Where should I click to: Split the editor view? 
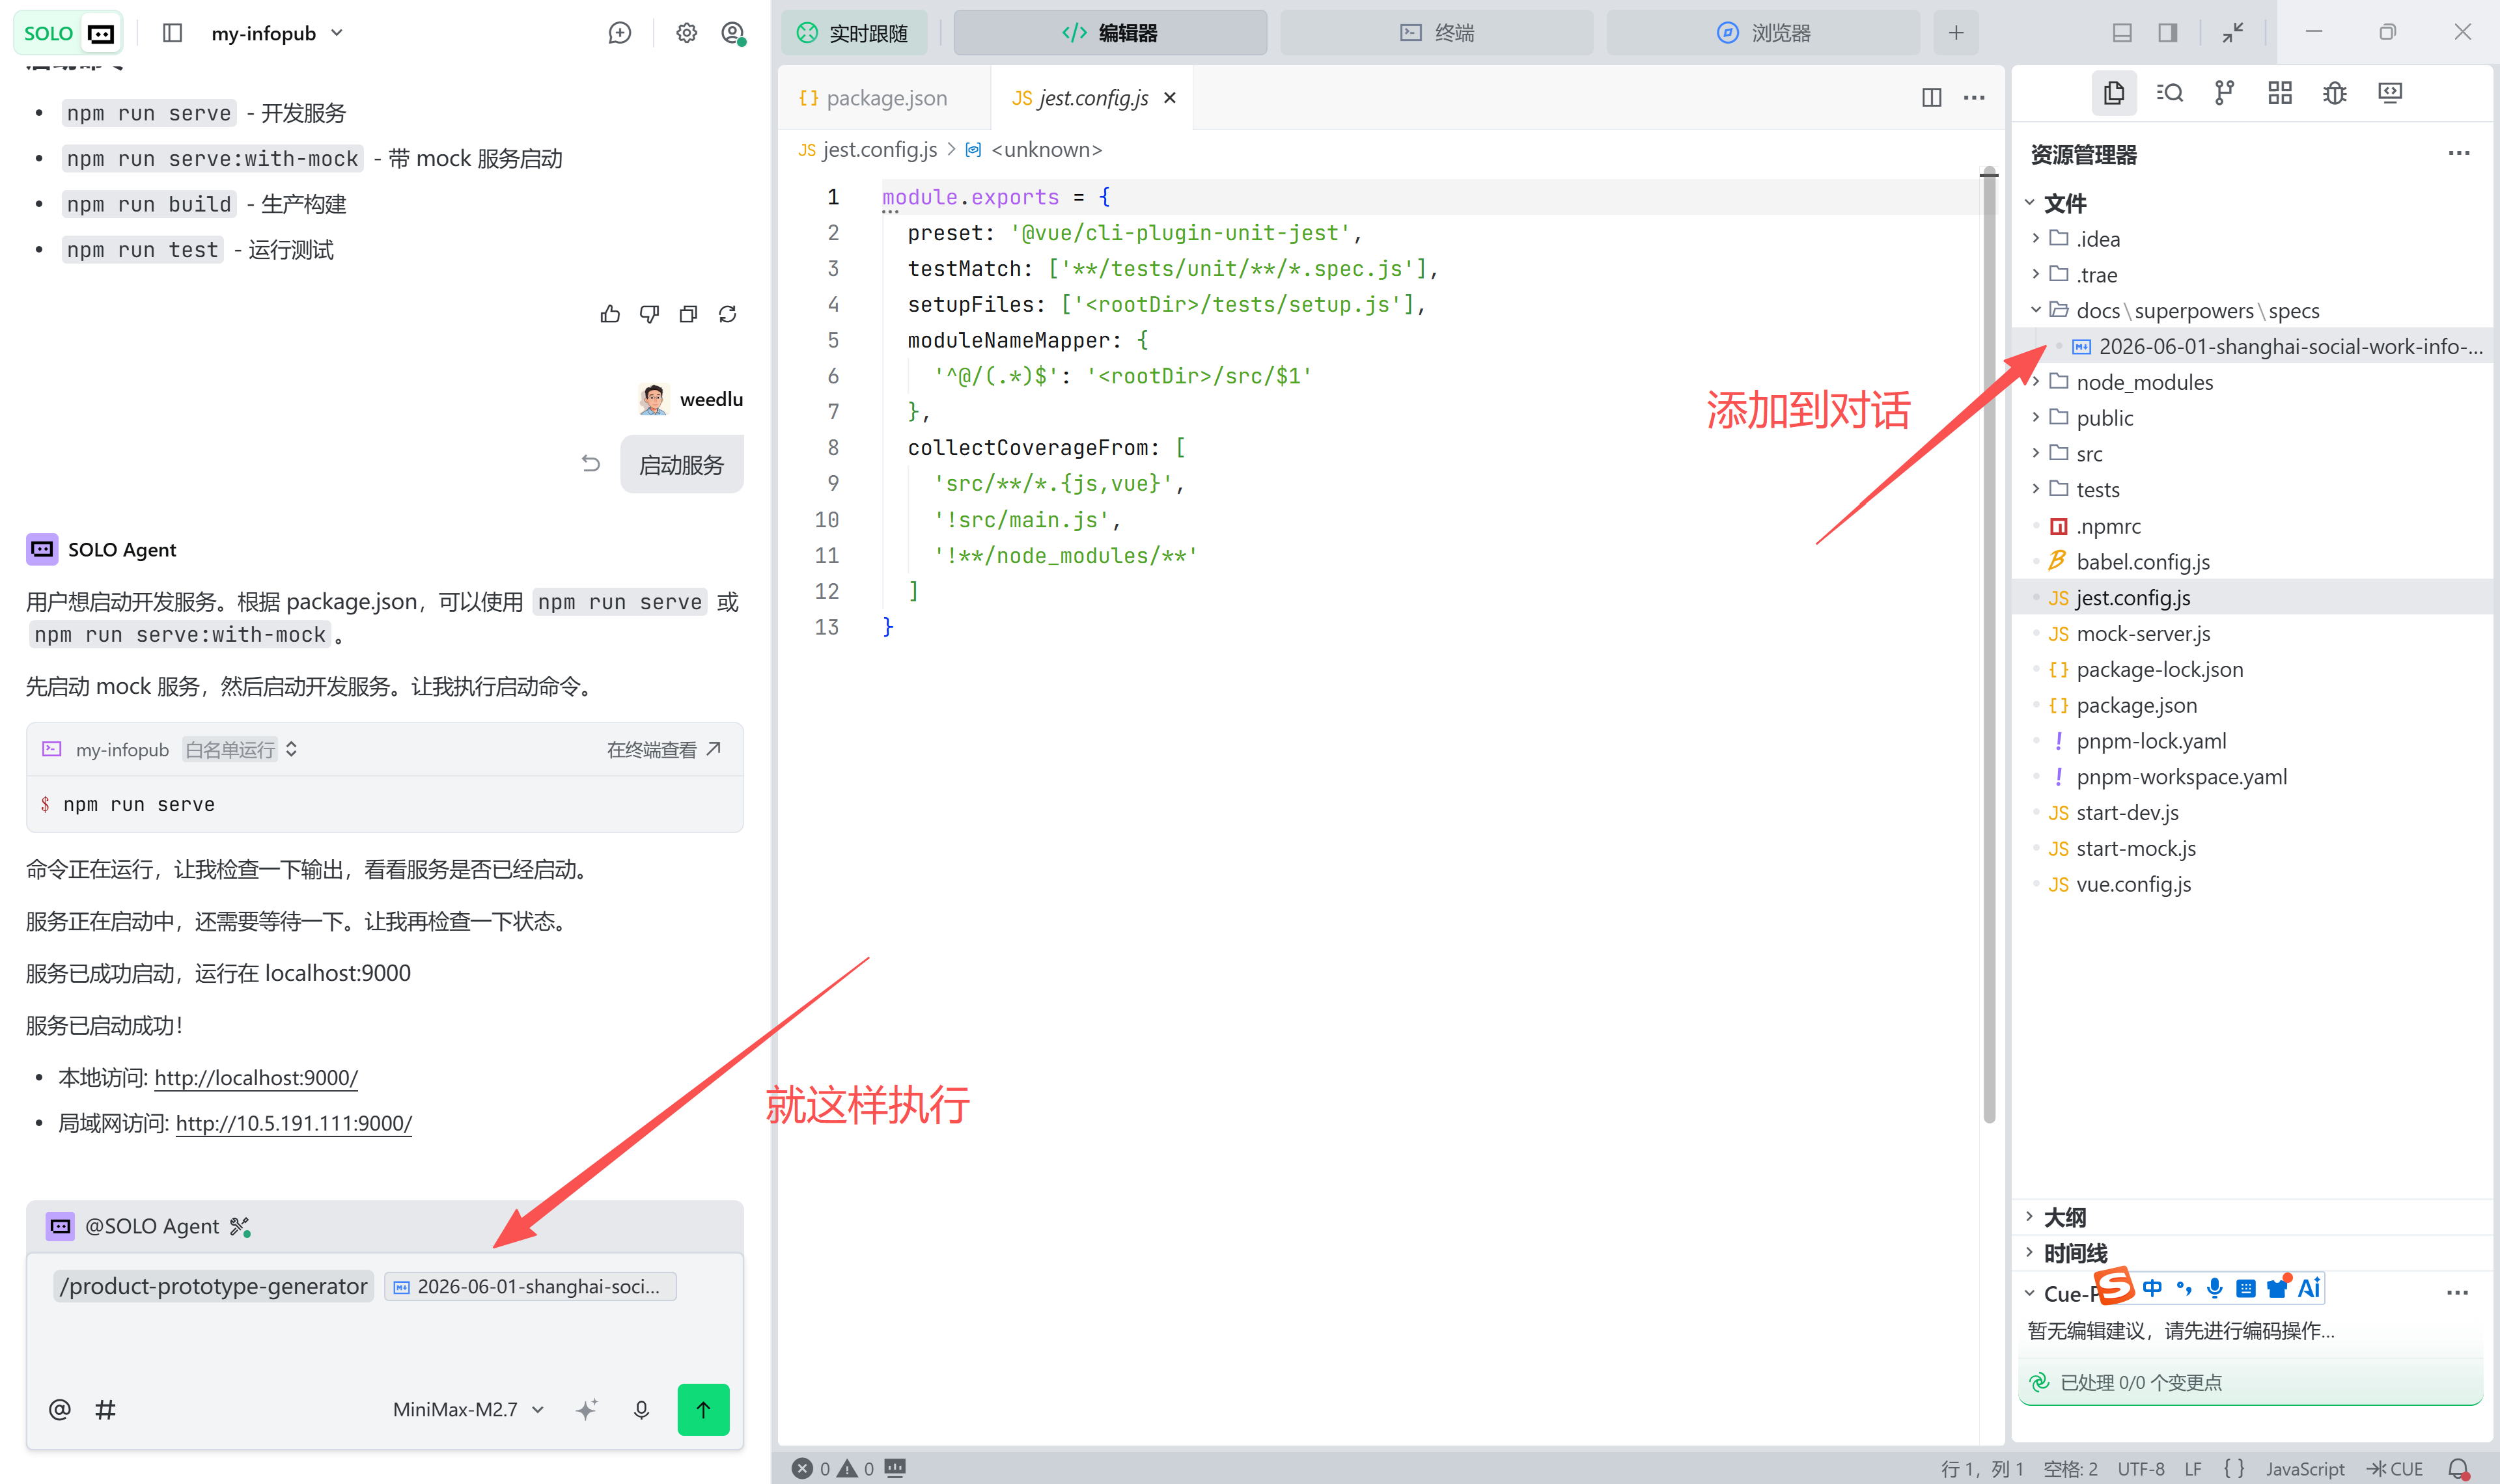pos(1931,98)
